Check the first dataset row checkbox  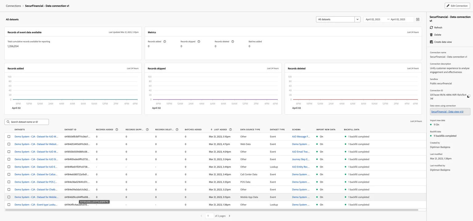pyautogui.click(x=9, y=136)
